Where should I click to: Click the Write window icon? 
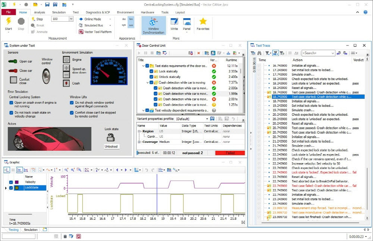click(174, 22)
